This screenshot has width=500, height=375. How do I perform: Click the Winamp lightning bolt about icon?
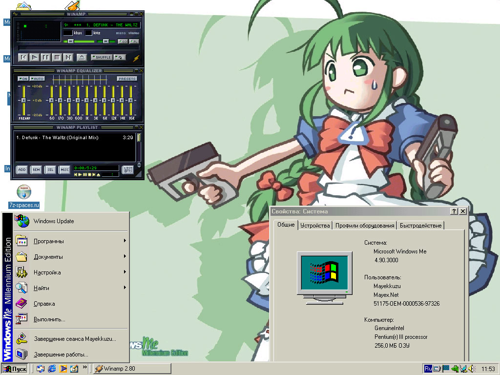(x=136, y=58)
